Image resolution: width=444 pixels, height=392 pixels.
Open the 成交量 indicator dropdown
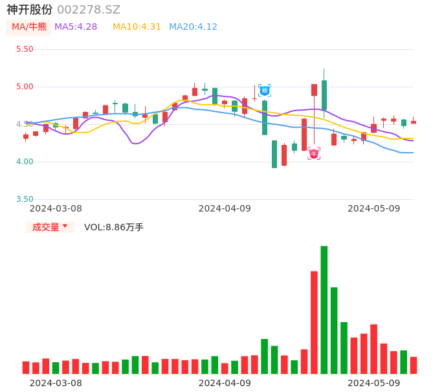[46, 227]
